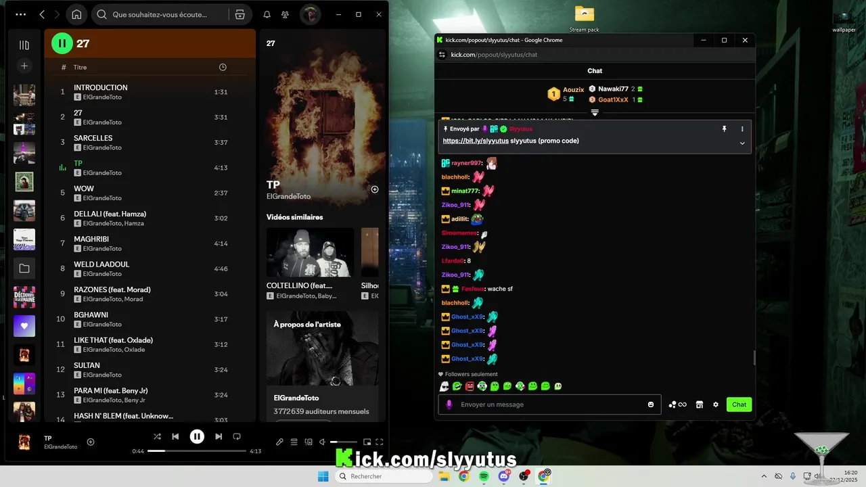Open site info icon in Chrome address bar
The height and width of the screenshot is (487, 866).
click(x=442, y=55)
